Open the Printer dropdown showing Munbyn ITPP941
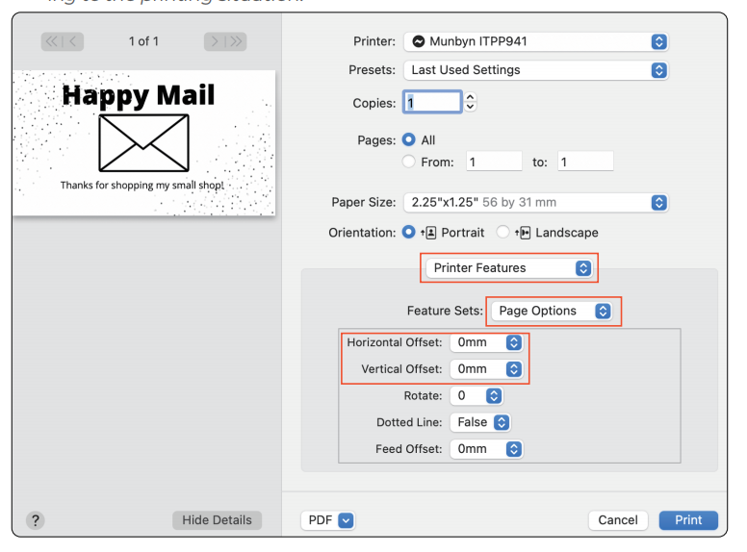The width and height of the screenshot is (747, 552). pyautogui.click(x=535, y=41)
